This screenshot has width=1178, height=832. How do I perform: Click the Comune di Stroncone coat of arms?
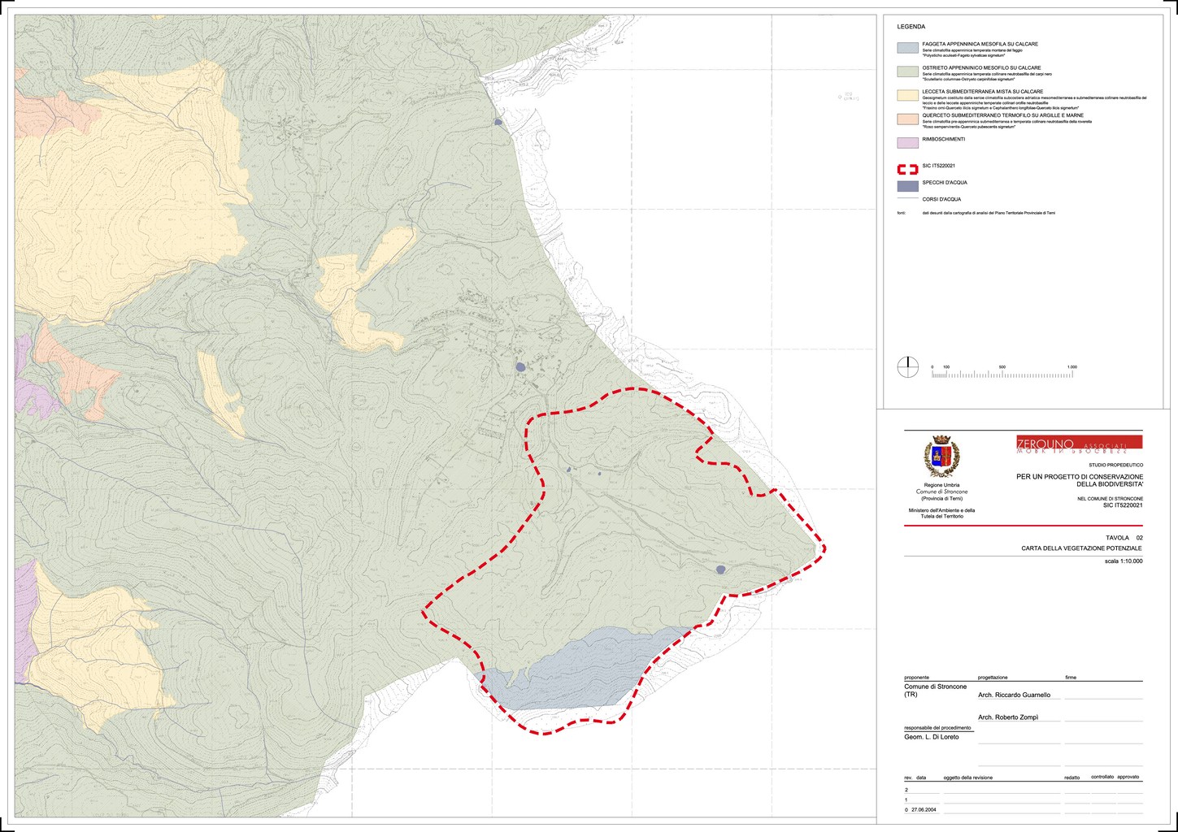(941, 457)
